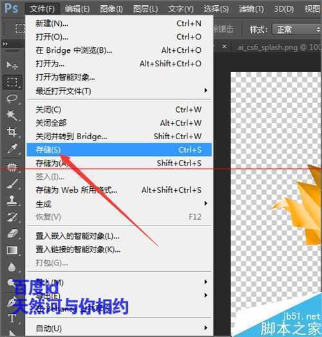322x337 pixels.
Task: Choose 置入嵌入的智能对象(L)... entry
Action: (x=119, y=236)
